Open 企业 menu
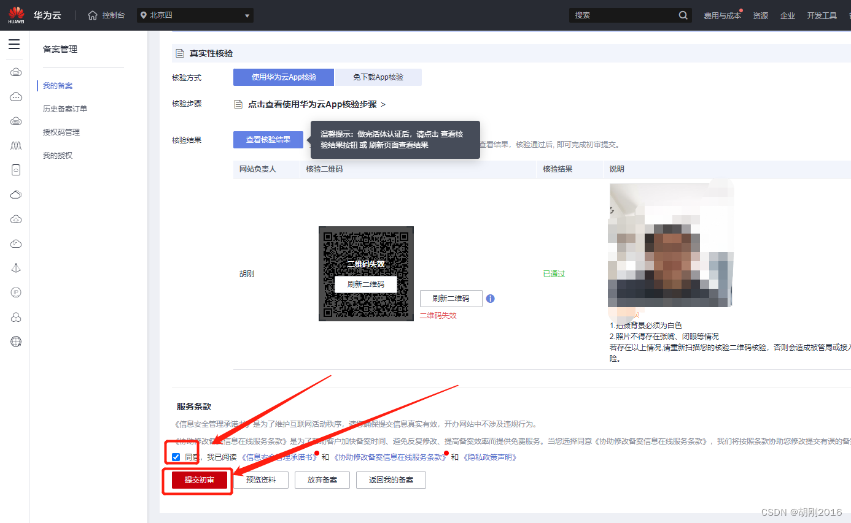The width and height of the screenshot is (851, 523). tap(787, 16)
